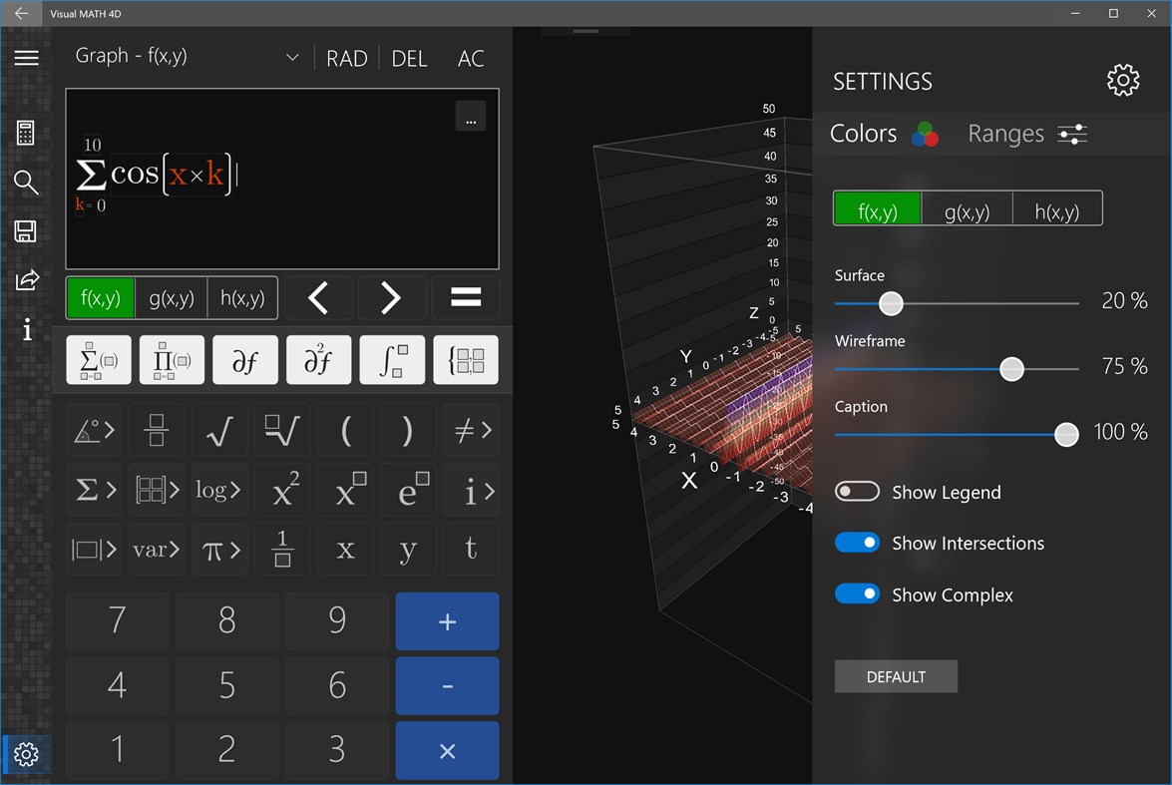This screenshot has height=785, width=1172.
Task: Click the share icon in sidebar
Action: click(x=27, y=280)
